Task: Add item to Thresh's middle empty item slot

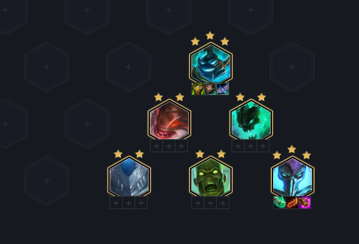Action: click(251, 146)
